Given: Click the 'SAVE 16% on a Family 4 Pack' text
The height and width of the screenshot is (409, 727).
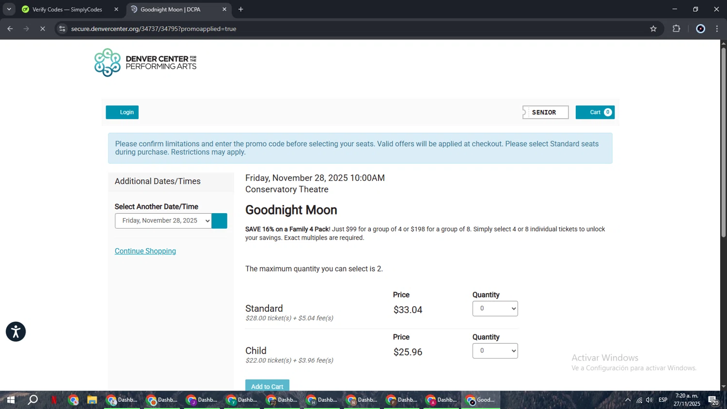Looking at the screenshot, I should [x=287, y=229].
